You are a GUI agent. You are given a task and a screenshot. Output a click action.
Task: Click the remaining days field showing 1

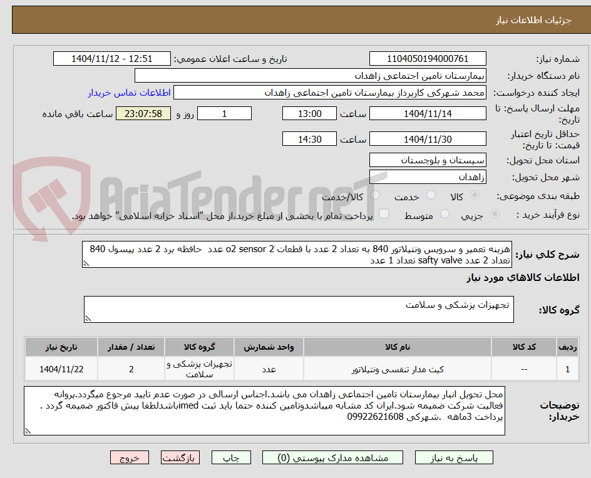pyautogui.click(x=224, y=113)
